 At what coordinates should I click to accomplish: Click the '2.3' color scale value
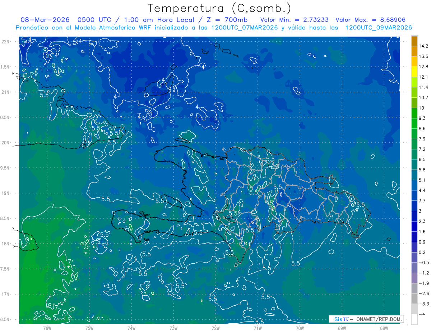pos(422,221)
